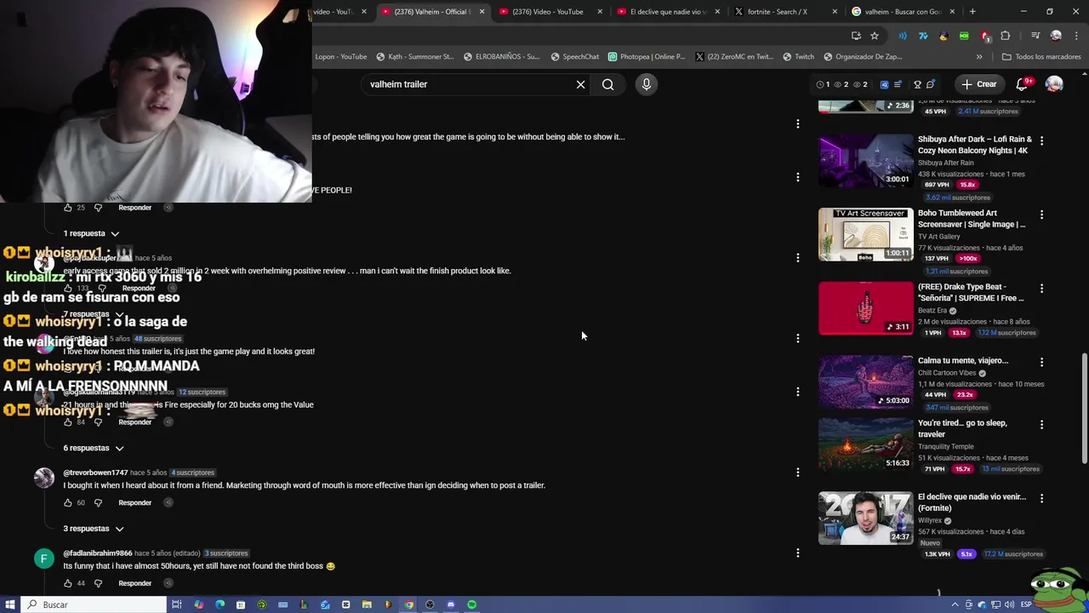The width and height of the screenshot is (1089, 613).
Task: Open the system tray volume icon
Action: tap(1009, 604)
